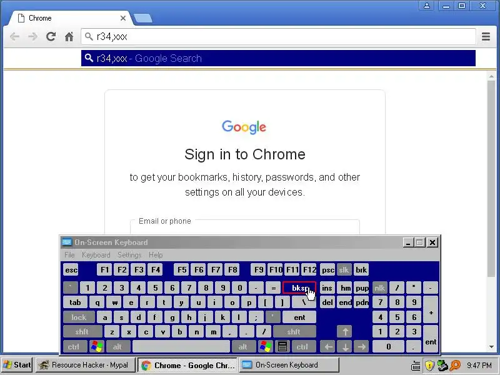500x375 pixels.
Task: Switch to Resource Hacker - Mypal taskbar button
Action: 86,365
